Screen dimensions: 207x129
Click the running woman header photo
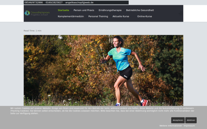103,71
